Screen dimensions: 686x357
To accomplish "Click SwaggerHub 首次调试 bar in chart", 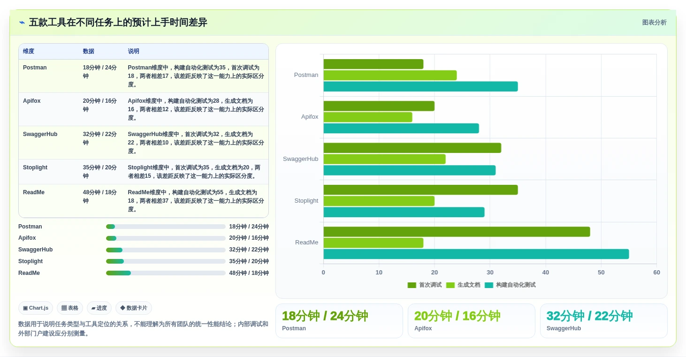I will click(412, 148).
